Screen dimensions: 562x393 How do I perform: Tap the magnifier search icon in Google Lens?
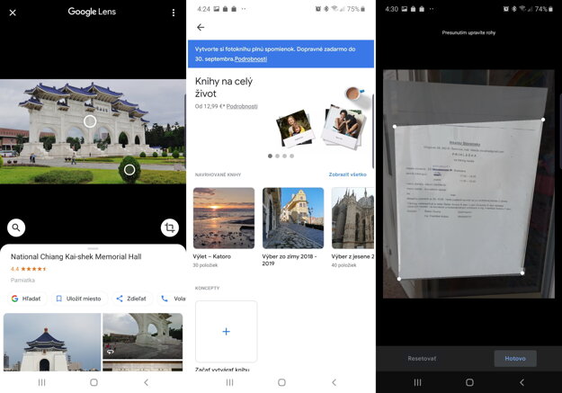point(16,228)
